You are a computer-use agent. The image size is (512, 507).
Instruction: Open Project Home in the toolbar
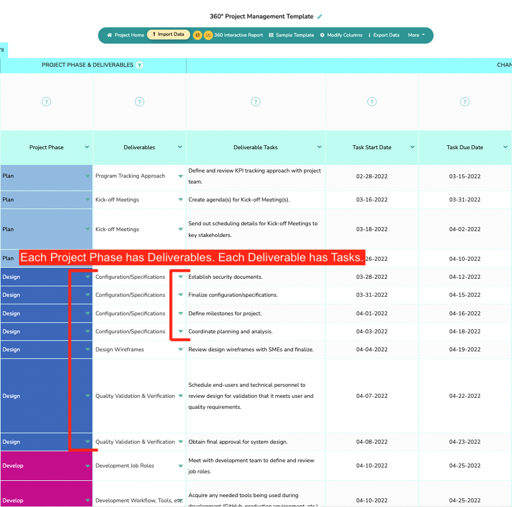coord(126,35)
